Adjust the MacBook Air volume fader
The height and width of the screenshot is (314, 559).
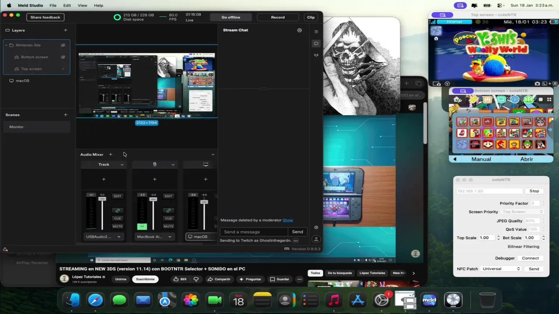point(153,199)
